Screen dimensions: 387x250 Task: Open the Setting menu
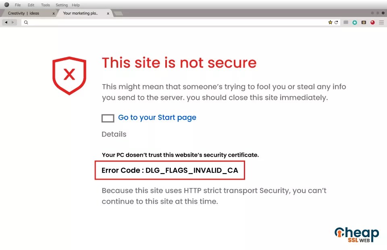click(x=61, y=5)
